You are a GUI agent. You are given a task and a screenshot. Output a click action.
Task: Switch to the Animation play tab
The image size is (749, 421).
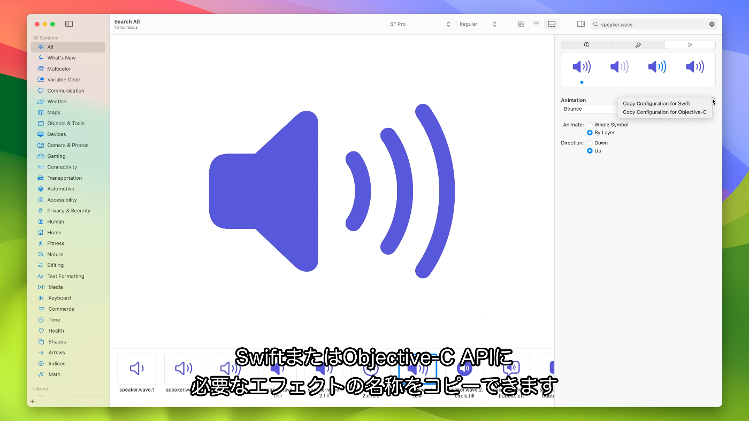coord(690,45)
